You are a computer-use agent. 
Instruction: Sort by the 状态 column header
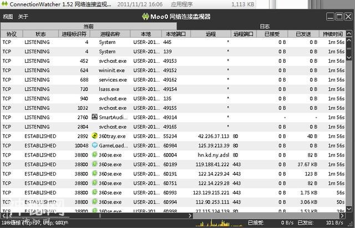point(40,34)
